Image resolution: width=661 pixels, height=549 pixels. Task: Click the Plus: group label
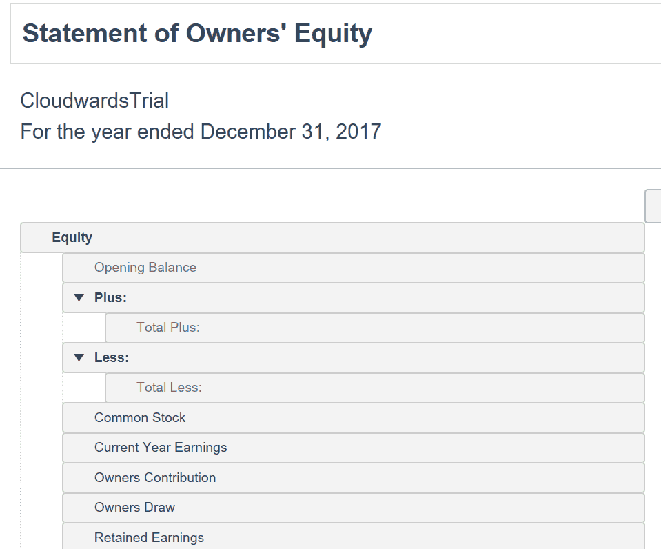(110, 297)
